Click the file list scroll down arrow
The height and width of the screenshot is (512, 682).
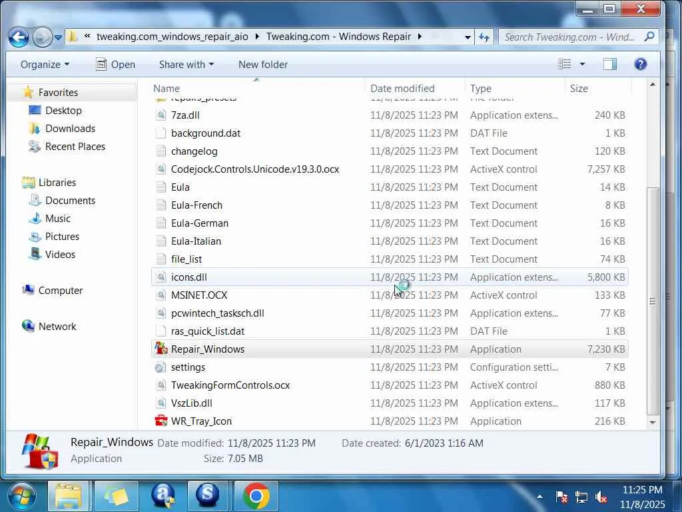pos(653,422)
